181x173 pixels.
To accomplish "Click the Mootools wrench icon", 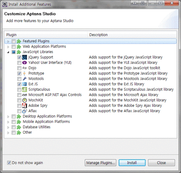I will (x=24, y=79).
